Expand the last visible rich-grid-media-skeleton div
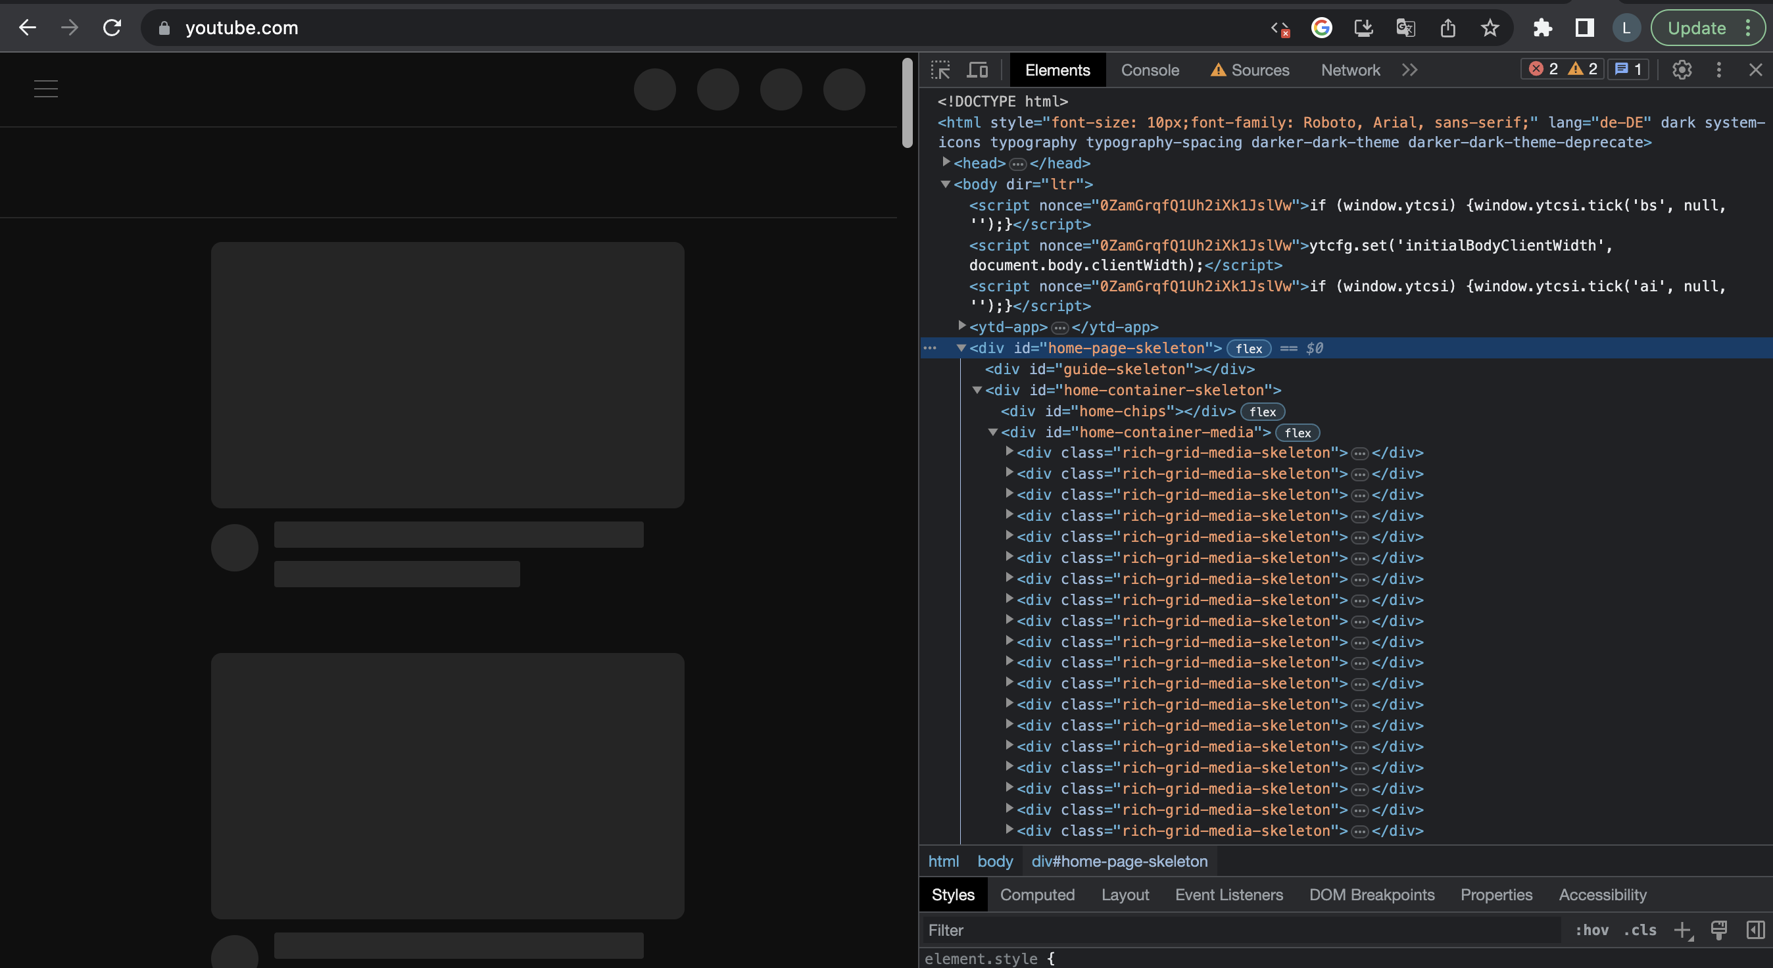This screenshot has width=1773, height=968. tap(1009, 830)
